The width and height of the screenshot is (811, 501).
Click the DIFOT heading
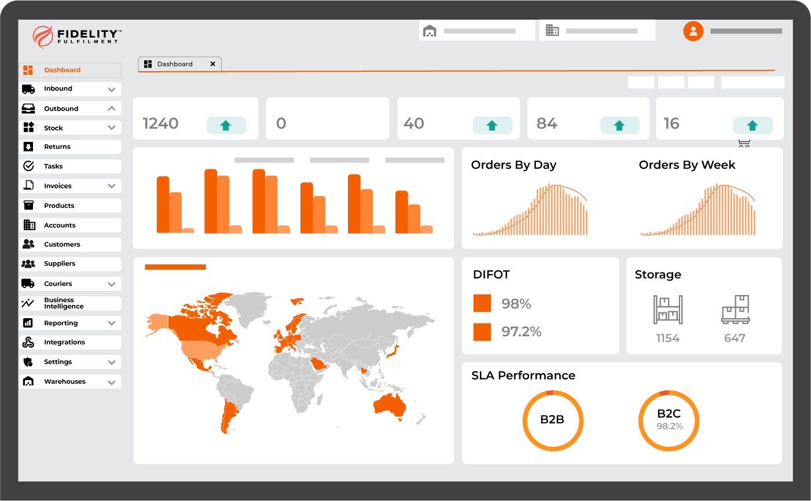pos(491,275)
